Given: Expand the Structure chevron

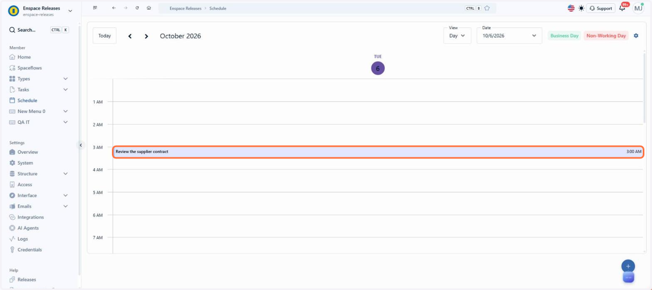Looking at the screenshot, I should 66,174.
